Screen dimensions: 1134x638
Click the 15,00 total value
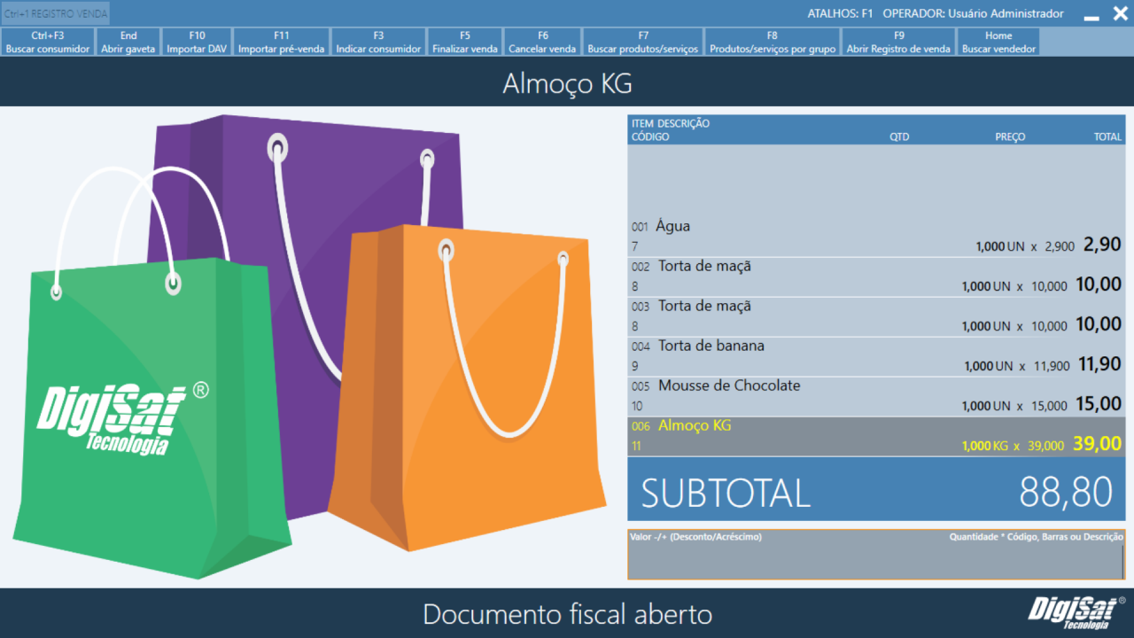[1099, 404]
